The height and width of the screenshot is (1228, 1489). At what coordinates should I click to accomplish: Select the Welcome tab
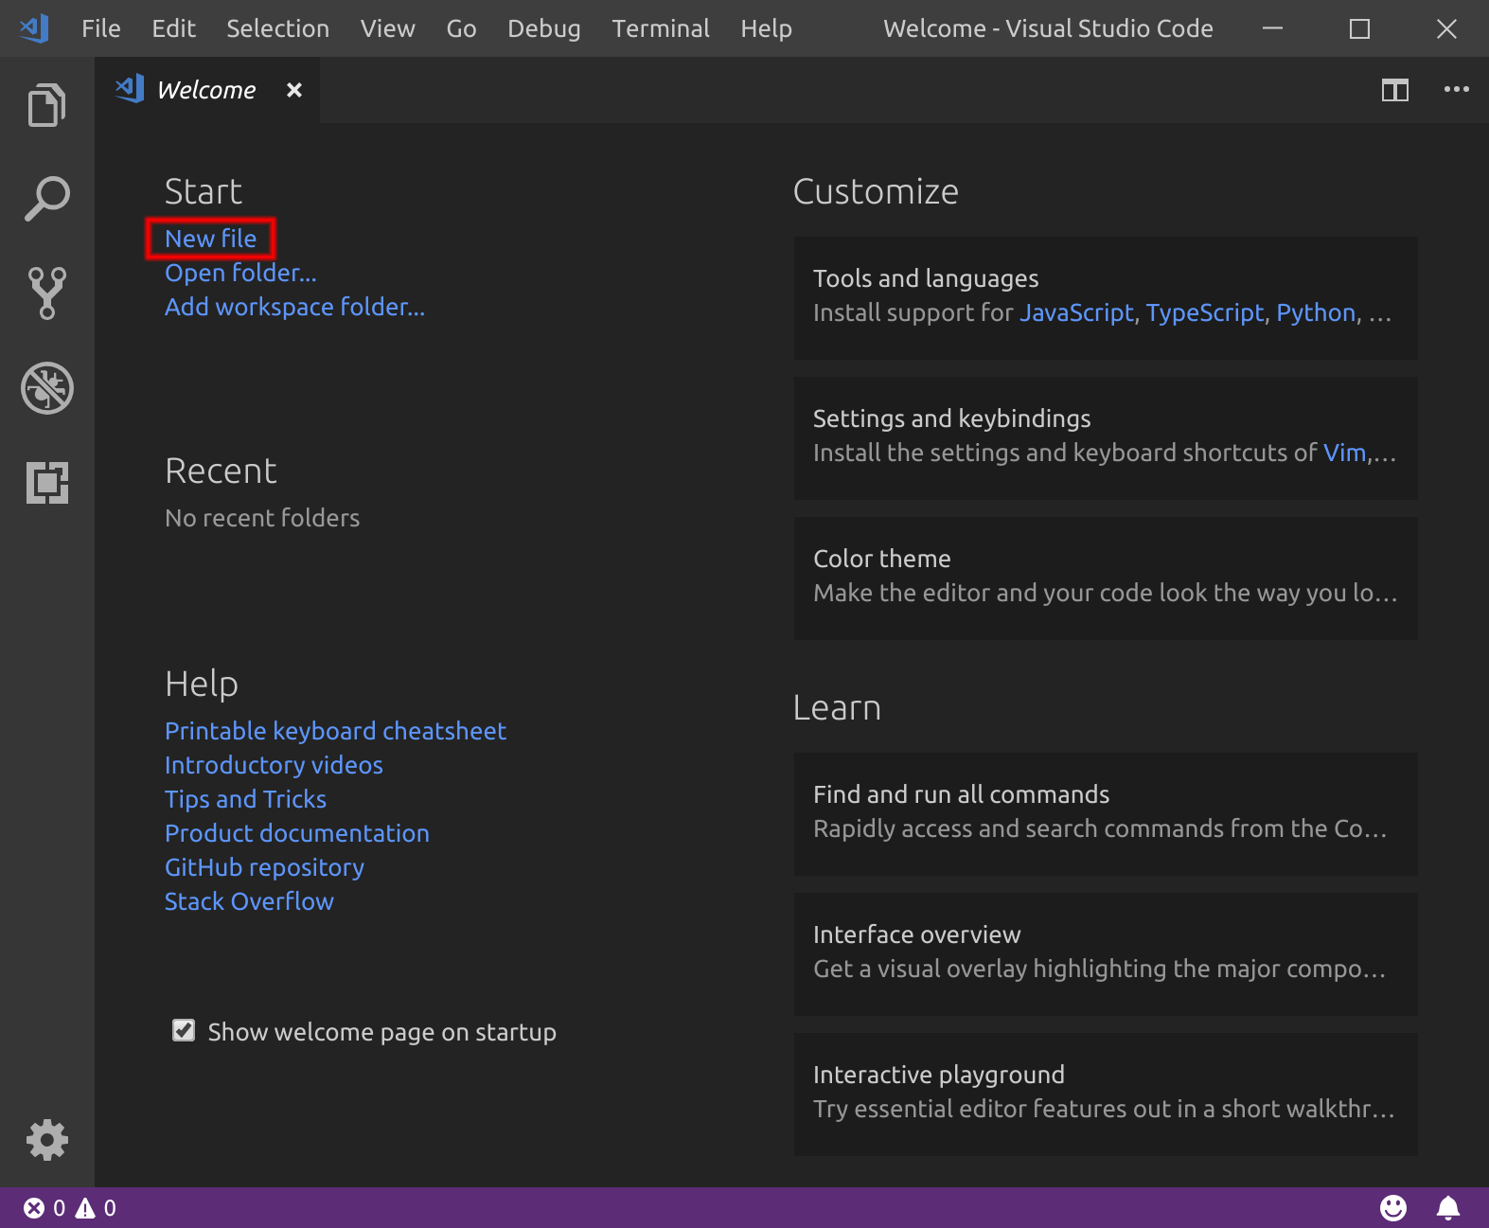207,90
